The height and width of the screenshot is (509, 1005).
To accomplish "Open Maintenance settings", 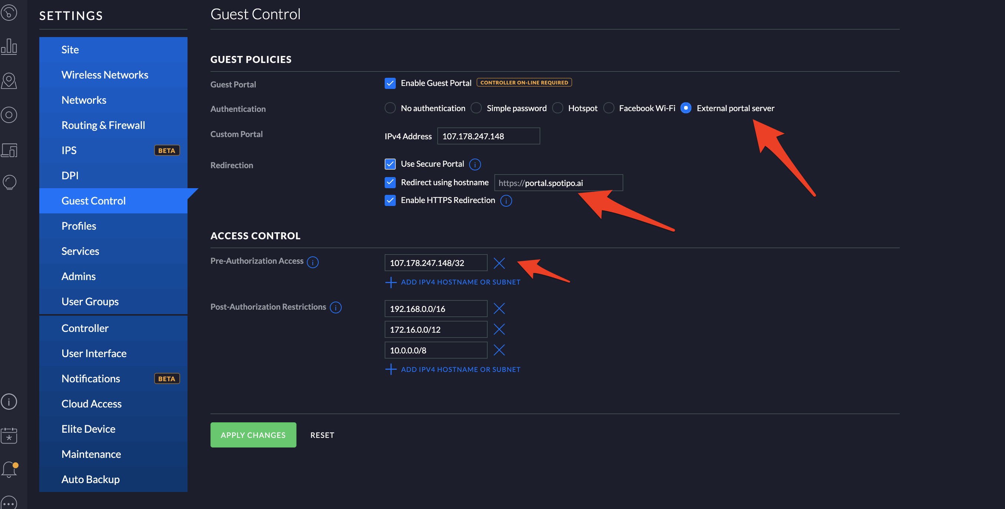I will (x=113, y=454).
